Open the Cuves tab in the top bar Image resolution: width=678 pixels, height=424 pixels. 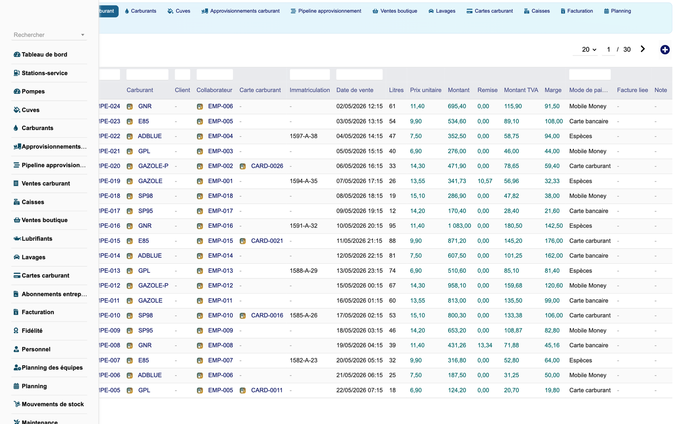pos(179,11)
